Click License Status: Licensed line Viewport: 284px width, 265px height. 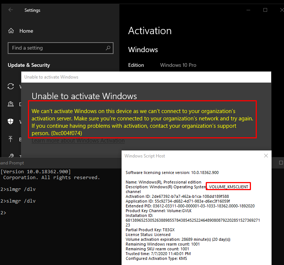click(x=148, y=235)
